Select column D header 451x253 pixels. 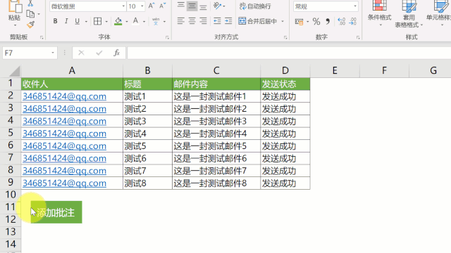pos(285,70)
